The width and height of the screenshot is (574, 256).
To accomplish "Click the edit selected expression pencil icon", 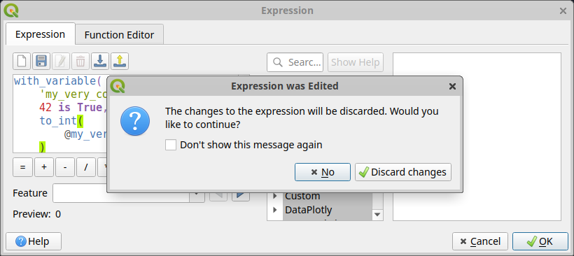I will click(x=61, y=61).
